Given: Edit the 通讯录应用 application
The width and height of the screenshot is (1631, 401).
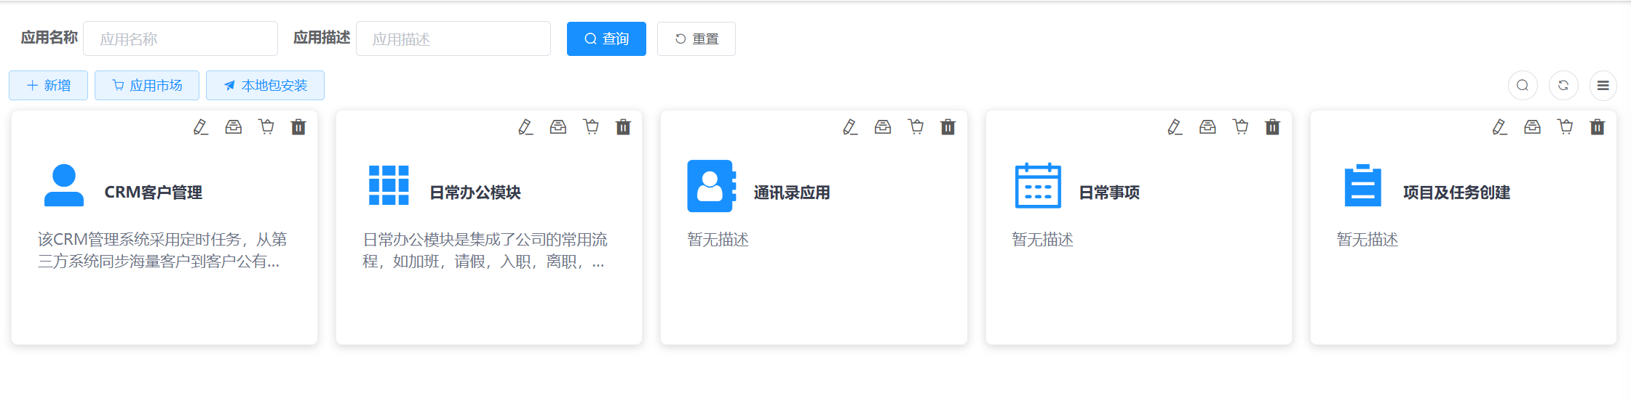Looking at the screenshot, I should pos(850,127).
